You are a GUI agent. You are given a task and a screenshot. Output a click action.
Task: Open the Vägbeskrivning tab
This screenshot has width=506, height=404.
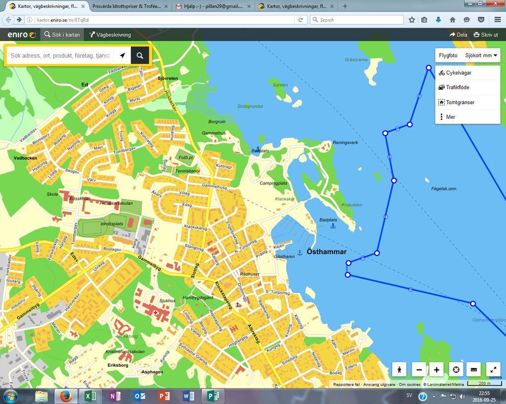[x=110, y=35]
